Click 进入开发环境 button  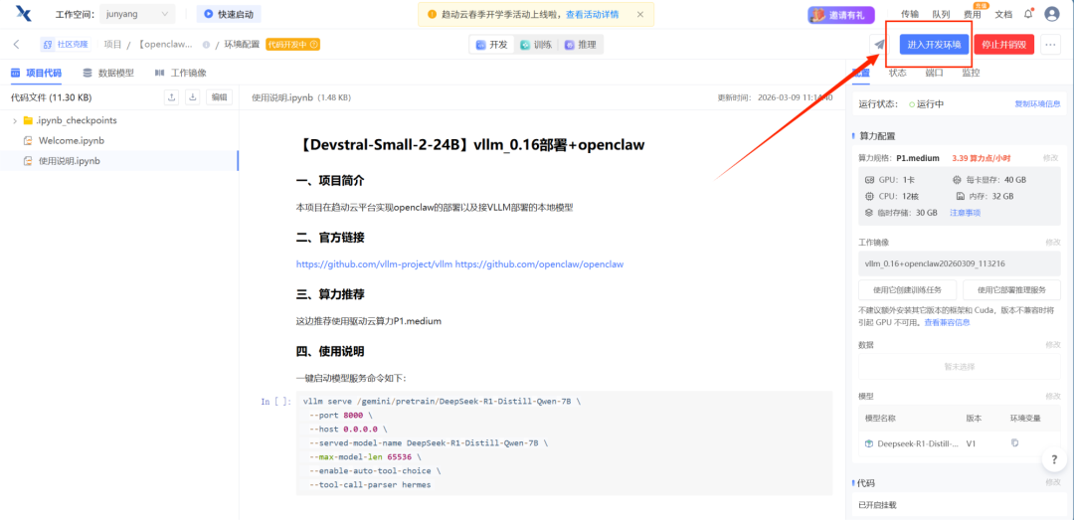[934, 45]
